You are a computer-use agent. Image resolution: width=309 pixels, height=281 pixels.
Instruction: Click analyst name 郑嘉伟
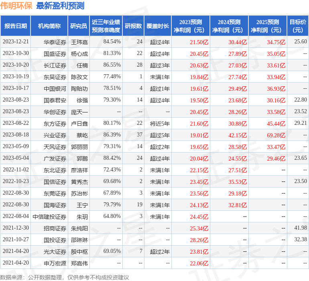pyautogui.click(x=79, y=263)
